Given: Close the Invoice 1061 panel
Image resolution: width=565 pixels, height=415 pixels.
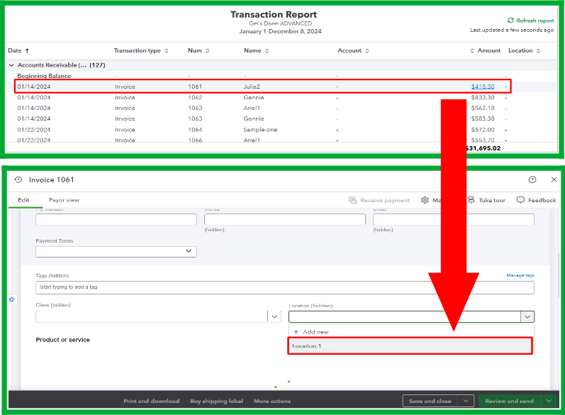Looking at the screenshot, I should (554, 179).
